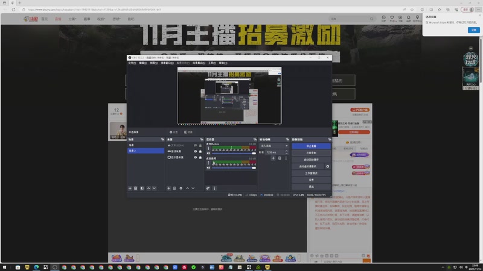Move scene down in Scenes panel

pyautogui.click(x=155, y=188)
